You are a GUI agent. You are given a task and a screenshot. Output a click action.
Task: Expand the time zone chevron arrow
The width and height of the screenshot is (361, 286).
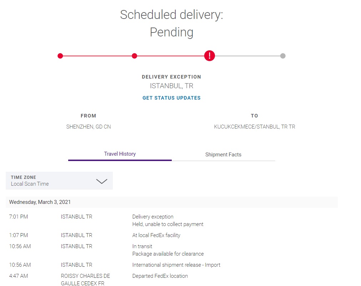pos(102,181)
